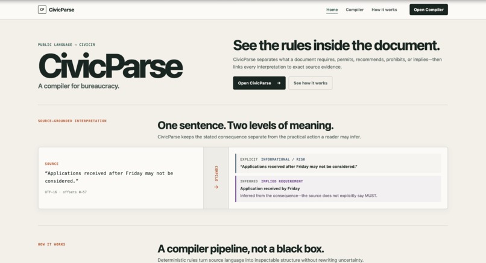The height and width of the screenshot is (263, 486).
Task: Click the explicit quoted sentence result
Action: [x=298, y=167]
